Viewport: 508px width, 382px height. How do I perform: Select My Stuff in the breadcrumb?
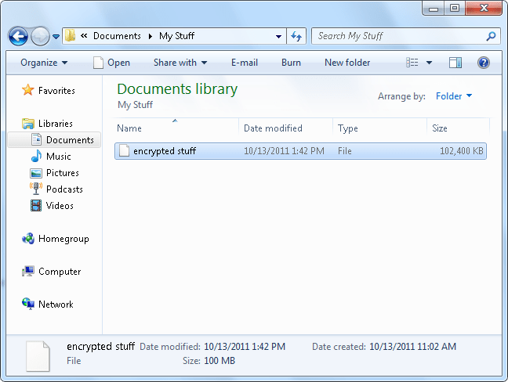176,36
